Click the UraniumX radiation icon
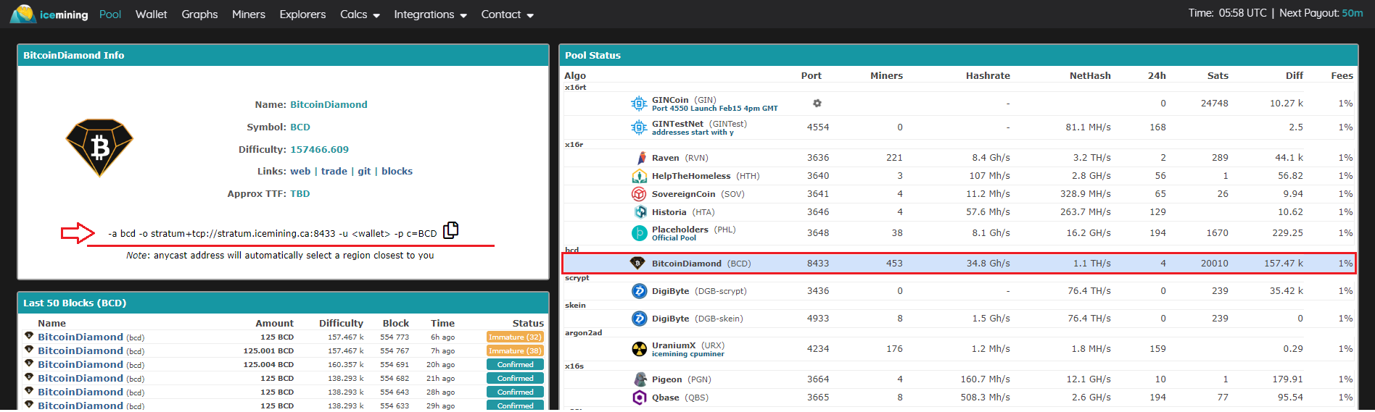Viewport: 1375px width, 412px height. click(x=639, y=349)
